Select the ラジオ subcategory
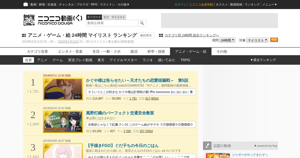 [148, 60]
